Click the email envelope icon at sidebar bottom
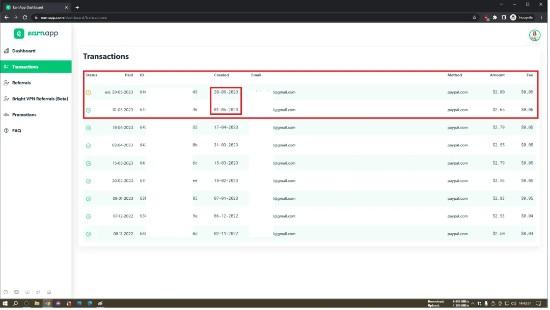 click(x=16, y=293)
